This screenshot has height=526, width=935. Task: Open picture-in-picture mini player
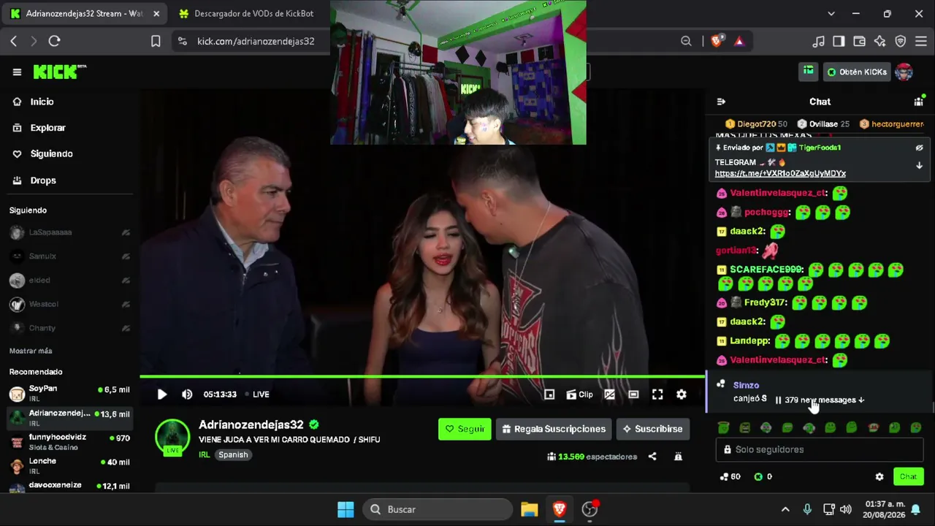point(549,394)
